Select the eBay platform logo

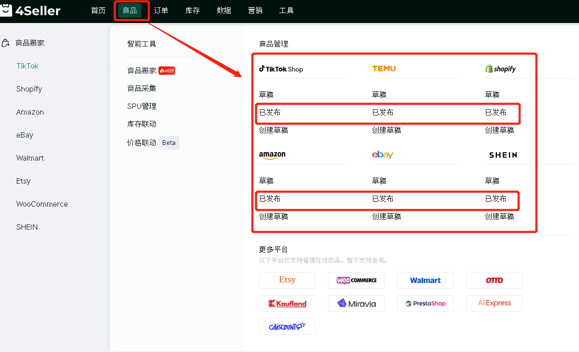(x=382, y=155)
